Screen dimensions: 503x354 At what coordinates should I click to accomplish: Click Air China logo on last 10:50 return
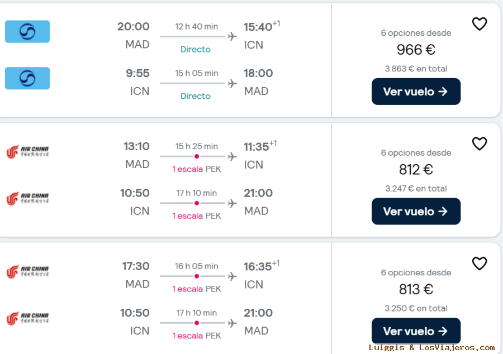[27, 318]
